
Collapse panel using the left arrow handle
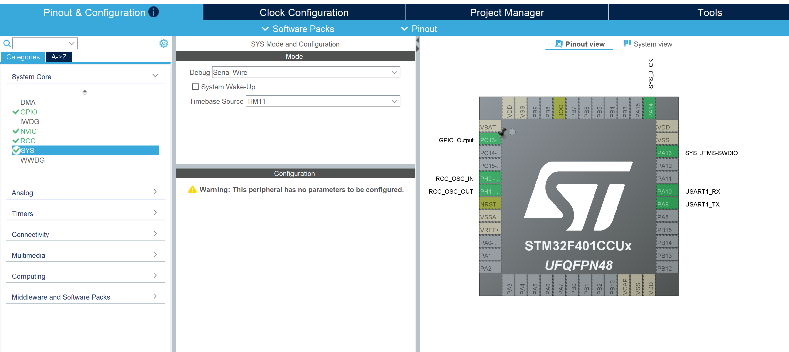pyautogui.click(x=418, y=40)
